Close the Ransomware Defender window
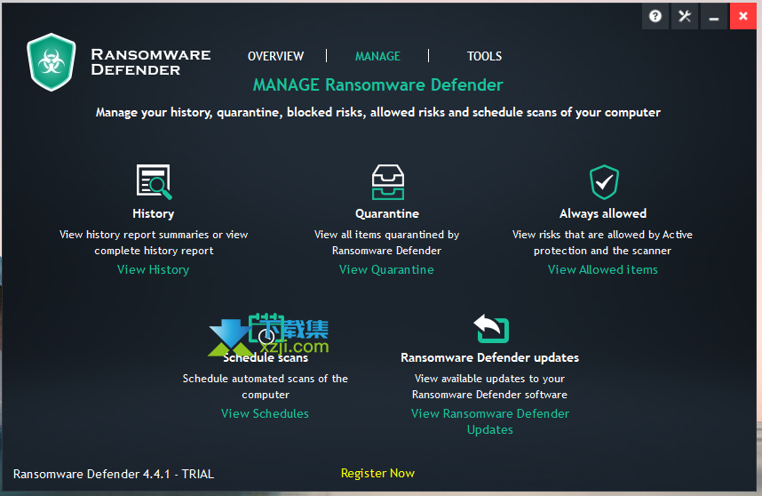762x496 pixels. click(743, 17)
